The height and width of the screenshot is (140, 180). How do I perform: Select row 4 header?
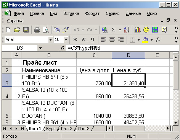[7, 93]
